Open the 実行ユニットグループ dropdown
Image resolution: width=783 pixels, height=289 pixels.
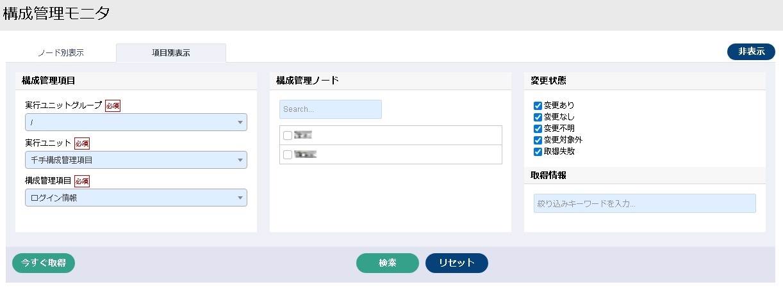(x=136, y=122)
